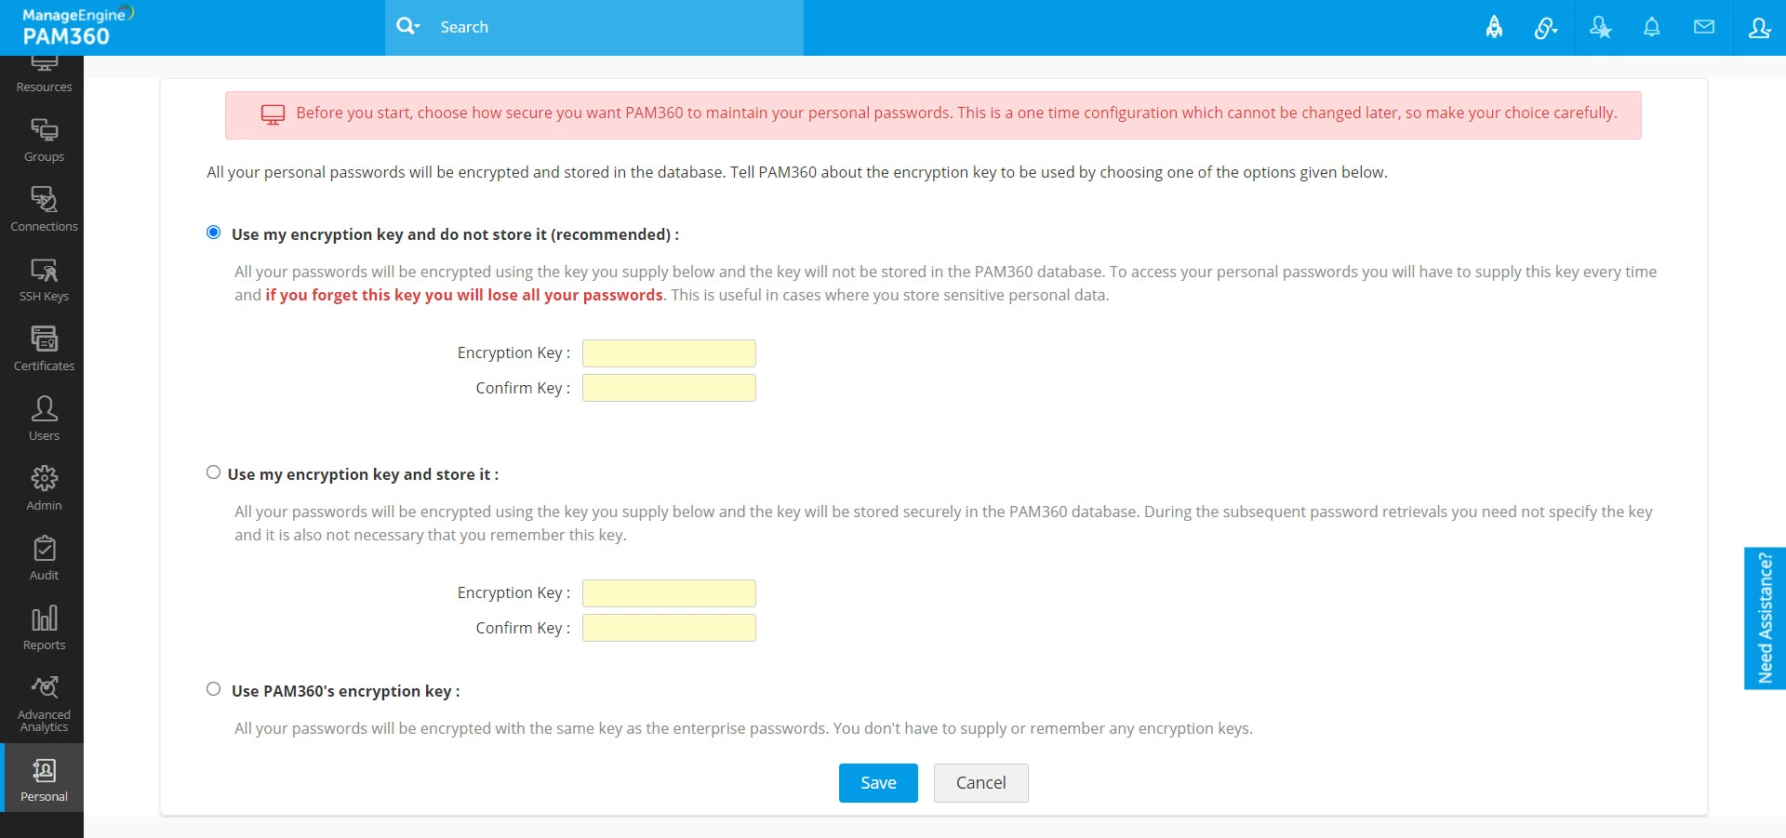Click the Save button

click(878, 783)
